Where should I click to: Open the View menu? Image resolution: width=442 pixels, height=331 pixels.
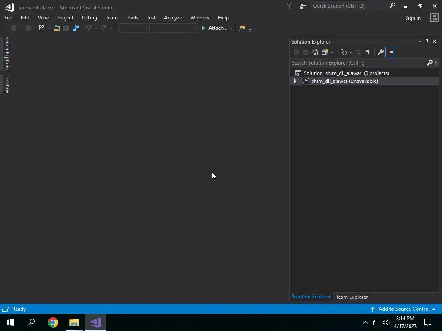tap(43, 18)
